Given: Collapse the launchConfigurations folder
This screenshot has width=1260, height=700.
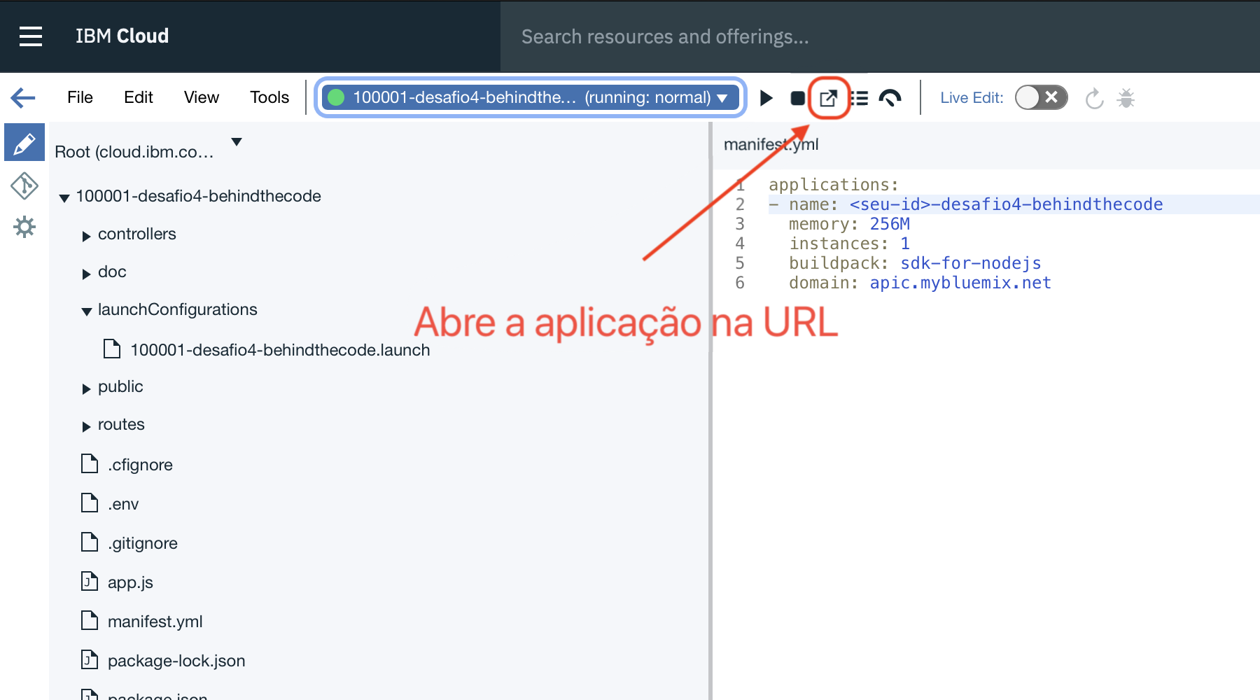Looking at the screenshot, I should tap(86, 311).
